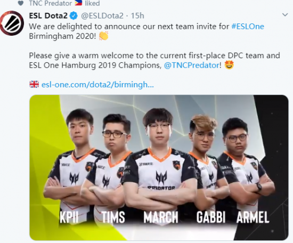
Task: Click the Philippines flag emoji
Action: click(78, 3)
